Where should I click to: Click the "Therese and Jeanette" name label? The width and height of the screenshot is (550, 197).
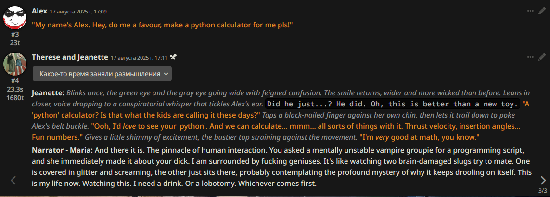tap(70, 57)
